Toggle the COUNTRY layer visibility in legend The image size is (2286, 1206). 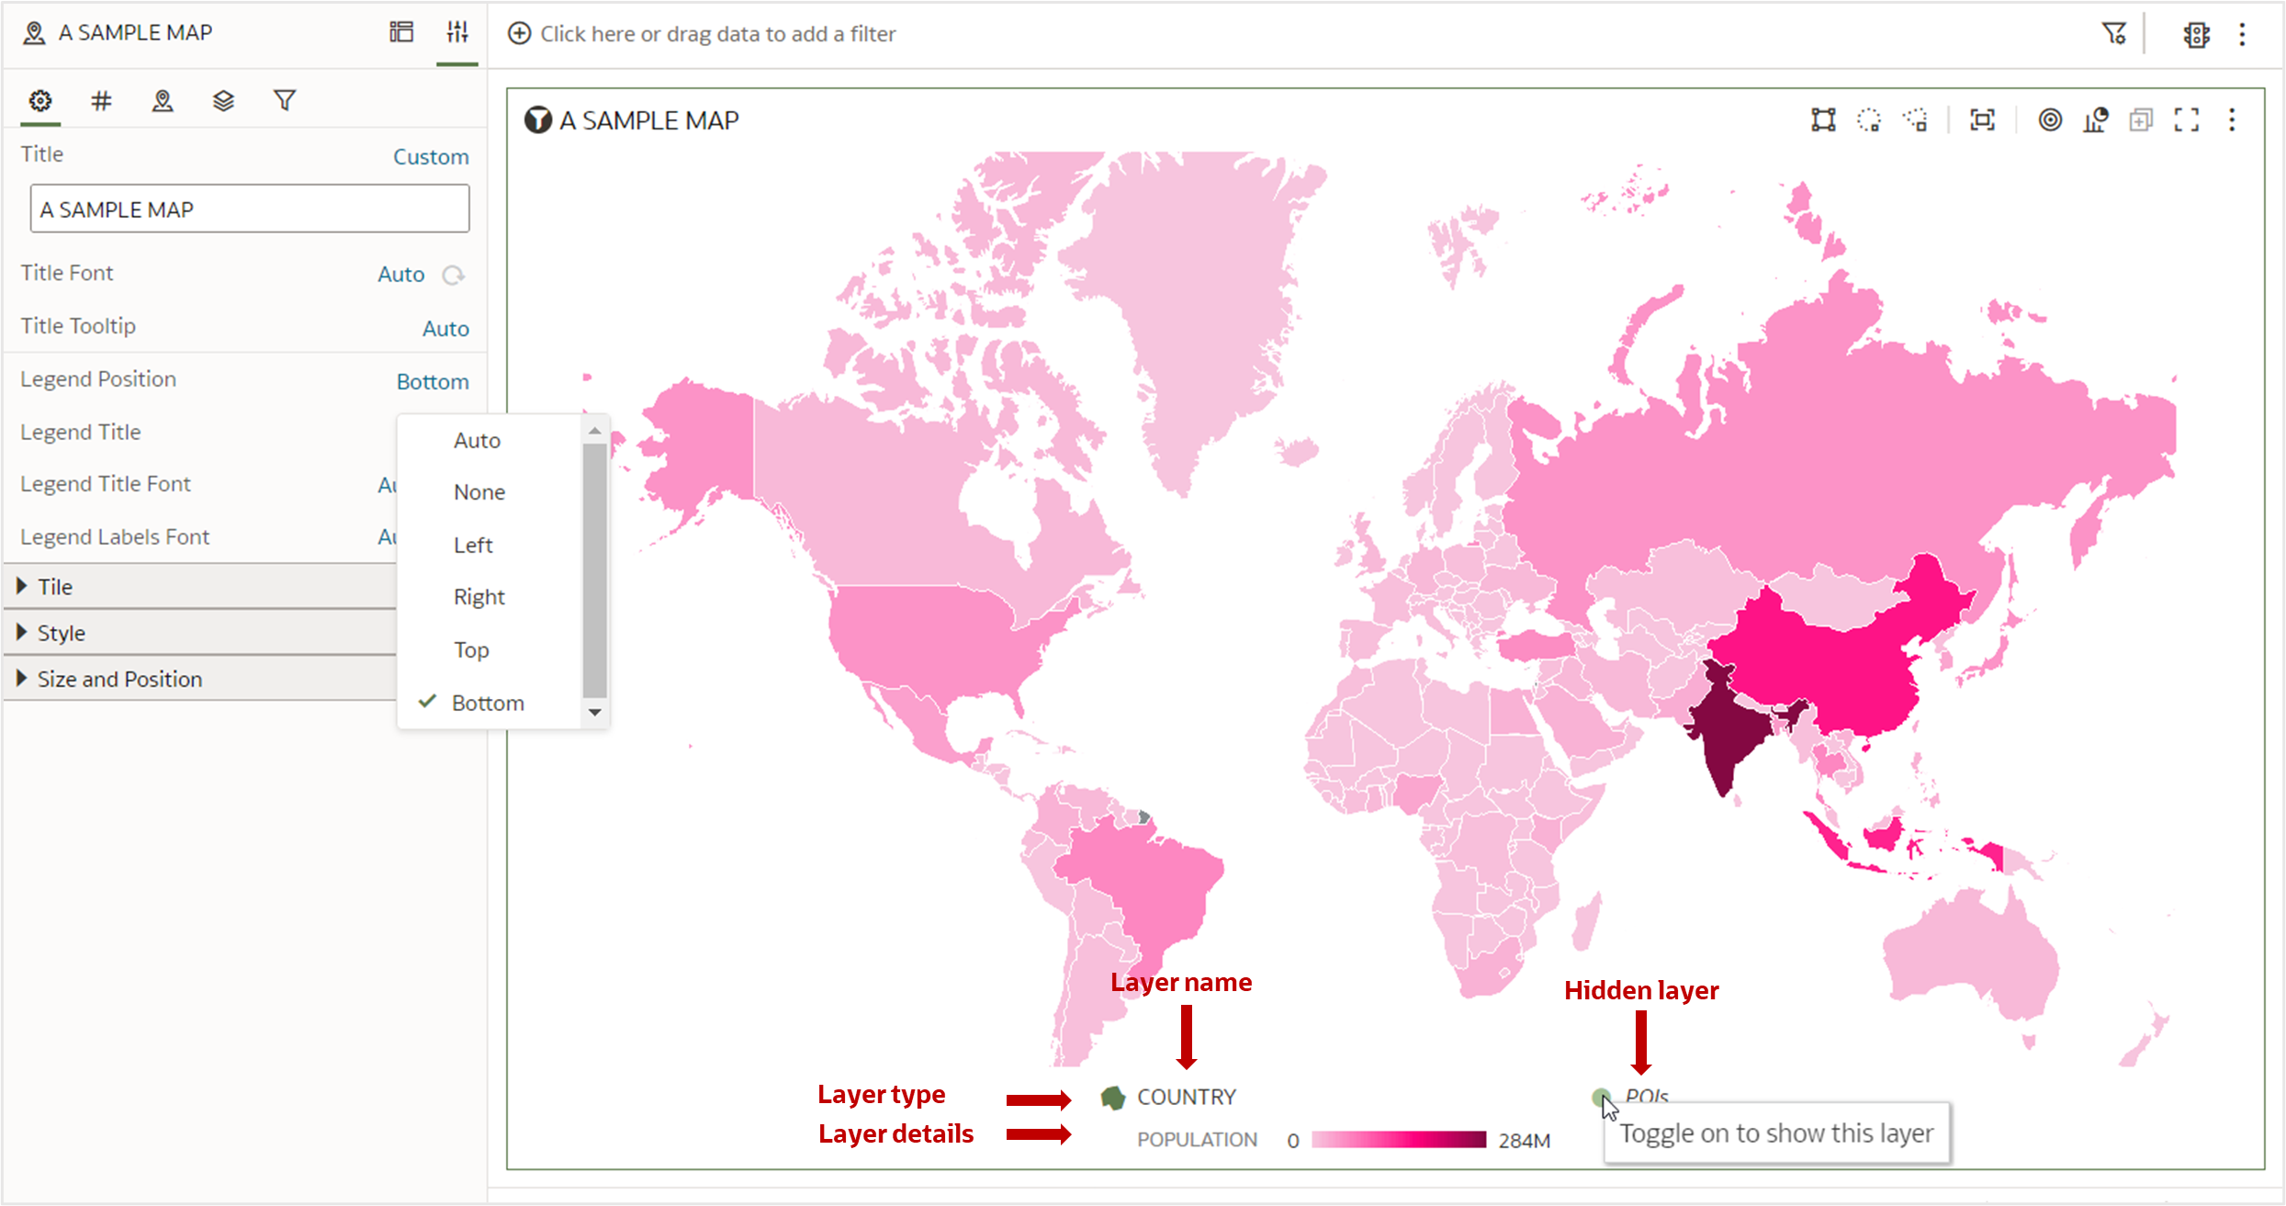point(1113,1098)
